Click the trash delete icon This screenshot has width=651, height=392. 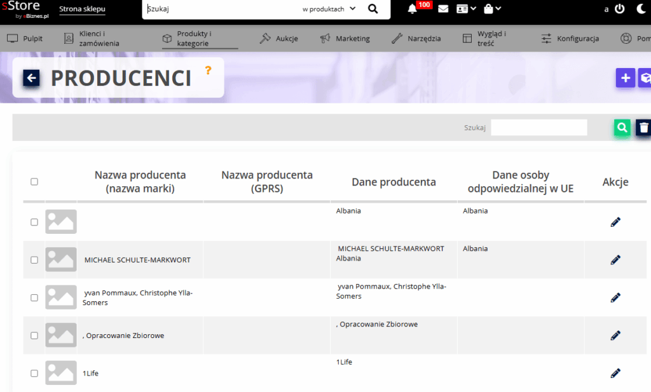click(643, 128)
